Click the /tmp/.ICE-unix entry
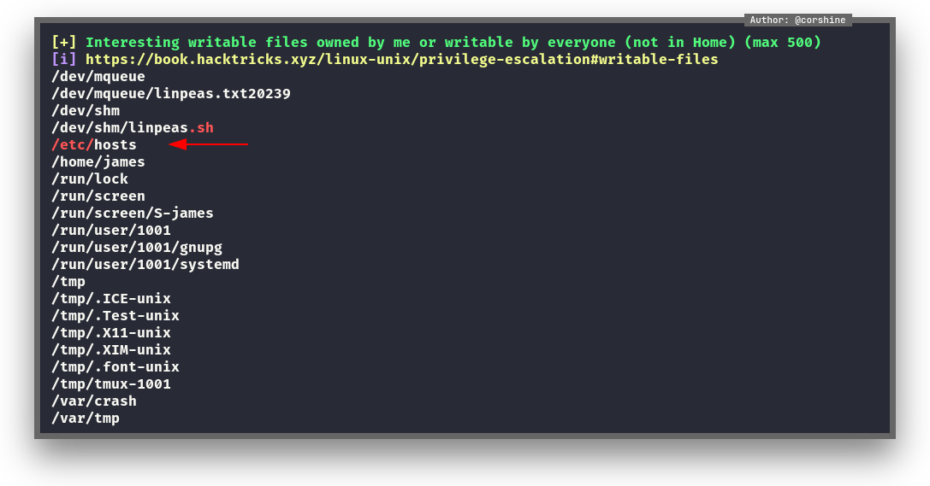Image resolution: width=930 pixels, height=486 pixels. coord(111,299)
